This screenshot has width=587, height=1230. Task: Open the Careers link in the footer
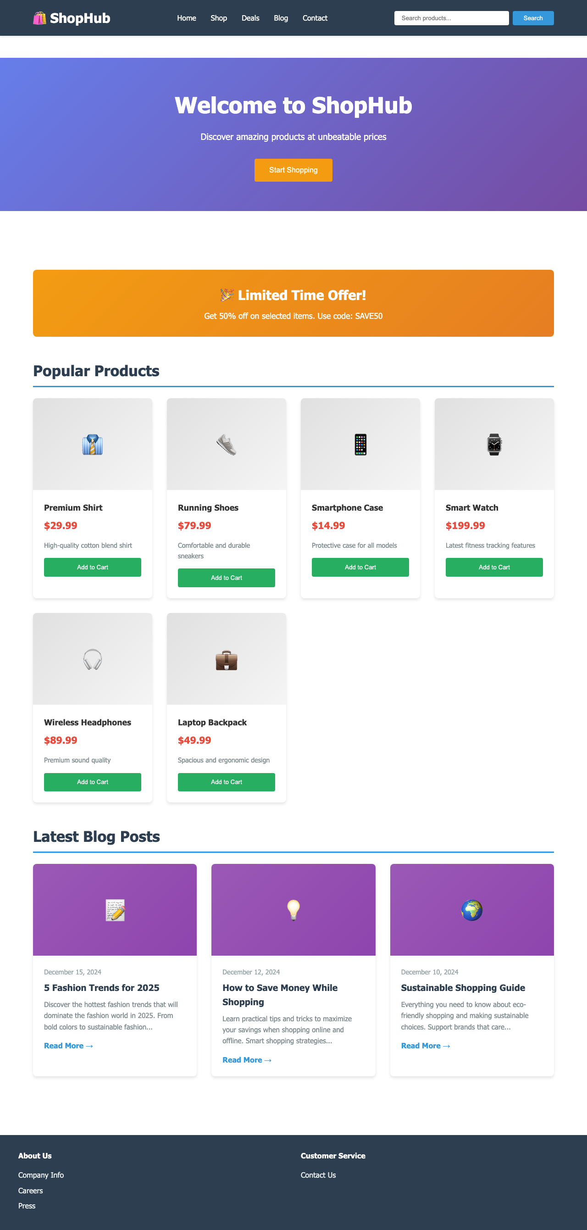click(x=30, y=1191)
